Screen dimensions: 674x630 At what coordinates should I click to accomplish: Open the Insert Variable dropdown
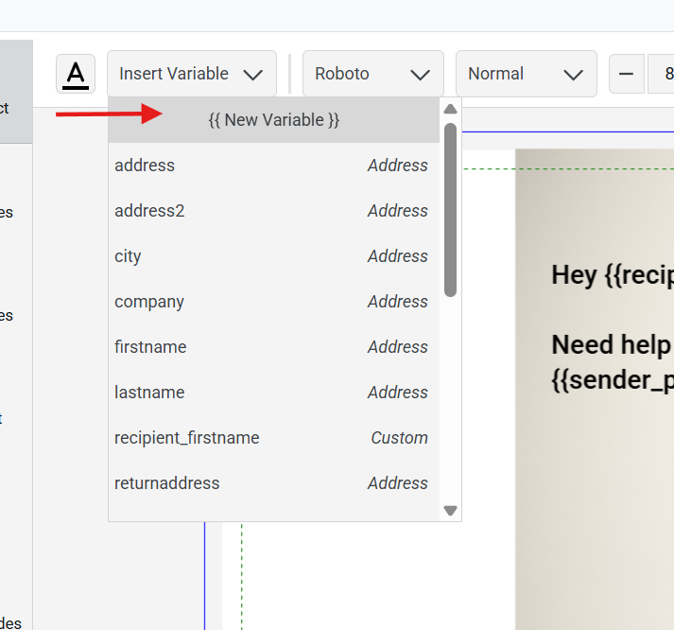(192, 74)
